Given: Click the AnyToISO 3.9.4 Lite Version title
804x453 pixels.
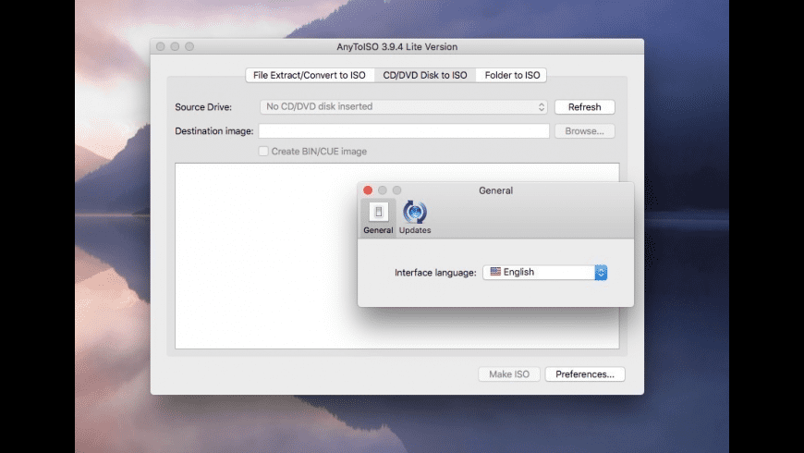Looking at the screenshot, I should [396, 46].
